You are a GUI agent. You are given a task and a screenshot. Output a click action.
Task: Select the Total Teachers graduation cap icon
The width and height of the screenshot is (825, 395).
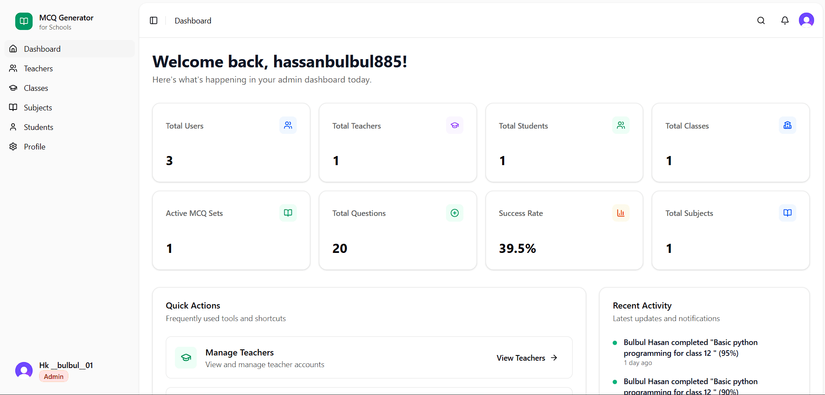(455, 125)
